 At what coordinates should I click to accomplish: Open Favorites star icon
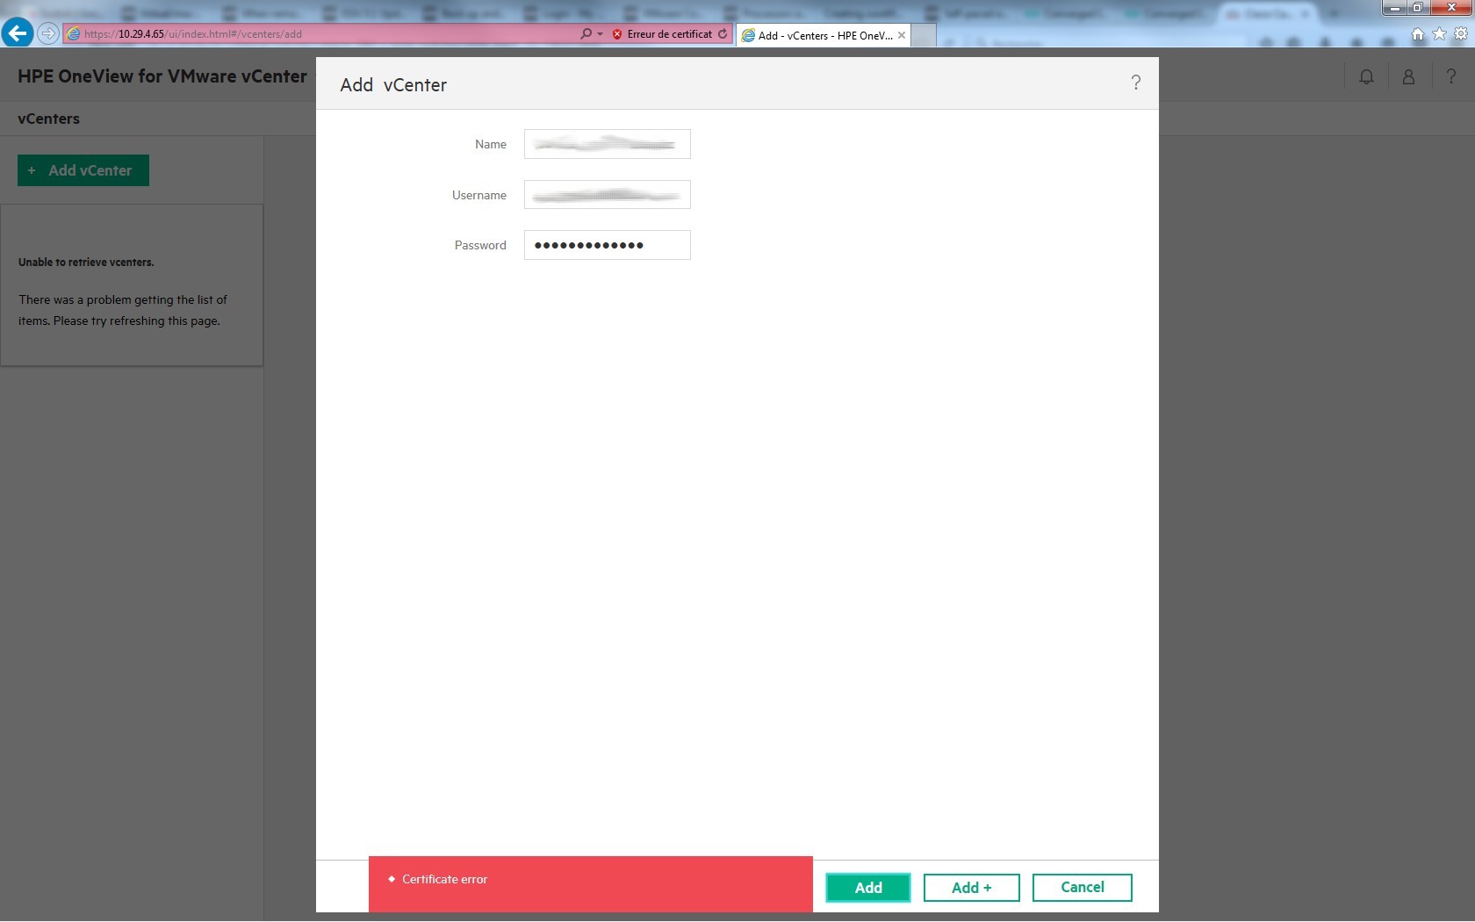tap(1439, 34)
